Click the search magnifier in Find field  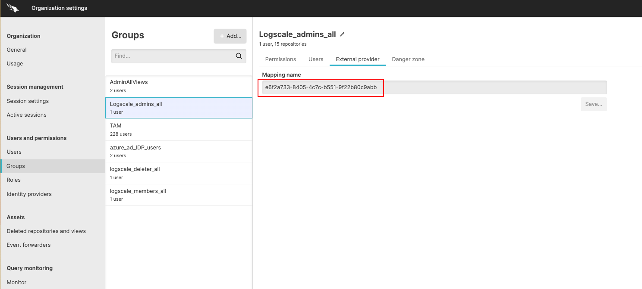[238, 56]
